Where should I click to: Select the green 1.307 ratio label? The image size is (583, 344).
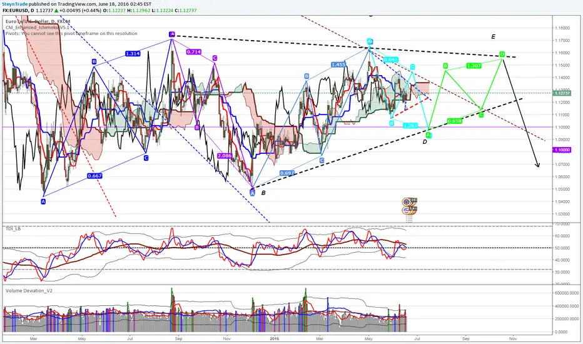474,66
